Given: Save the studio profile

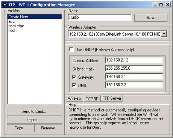Looking at the screenshot, I should pos(151,18).
